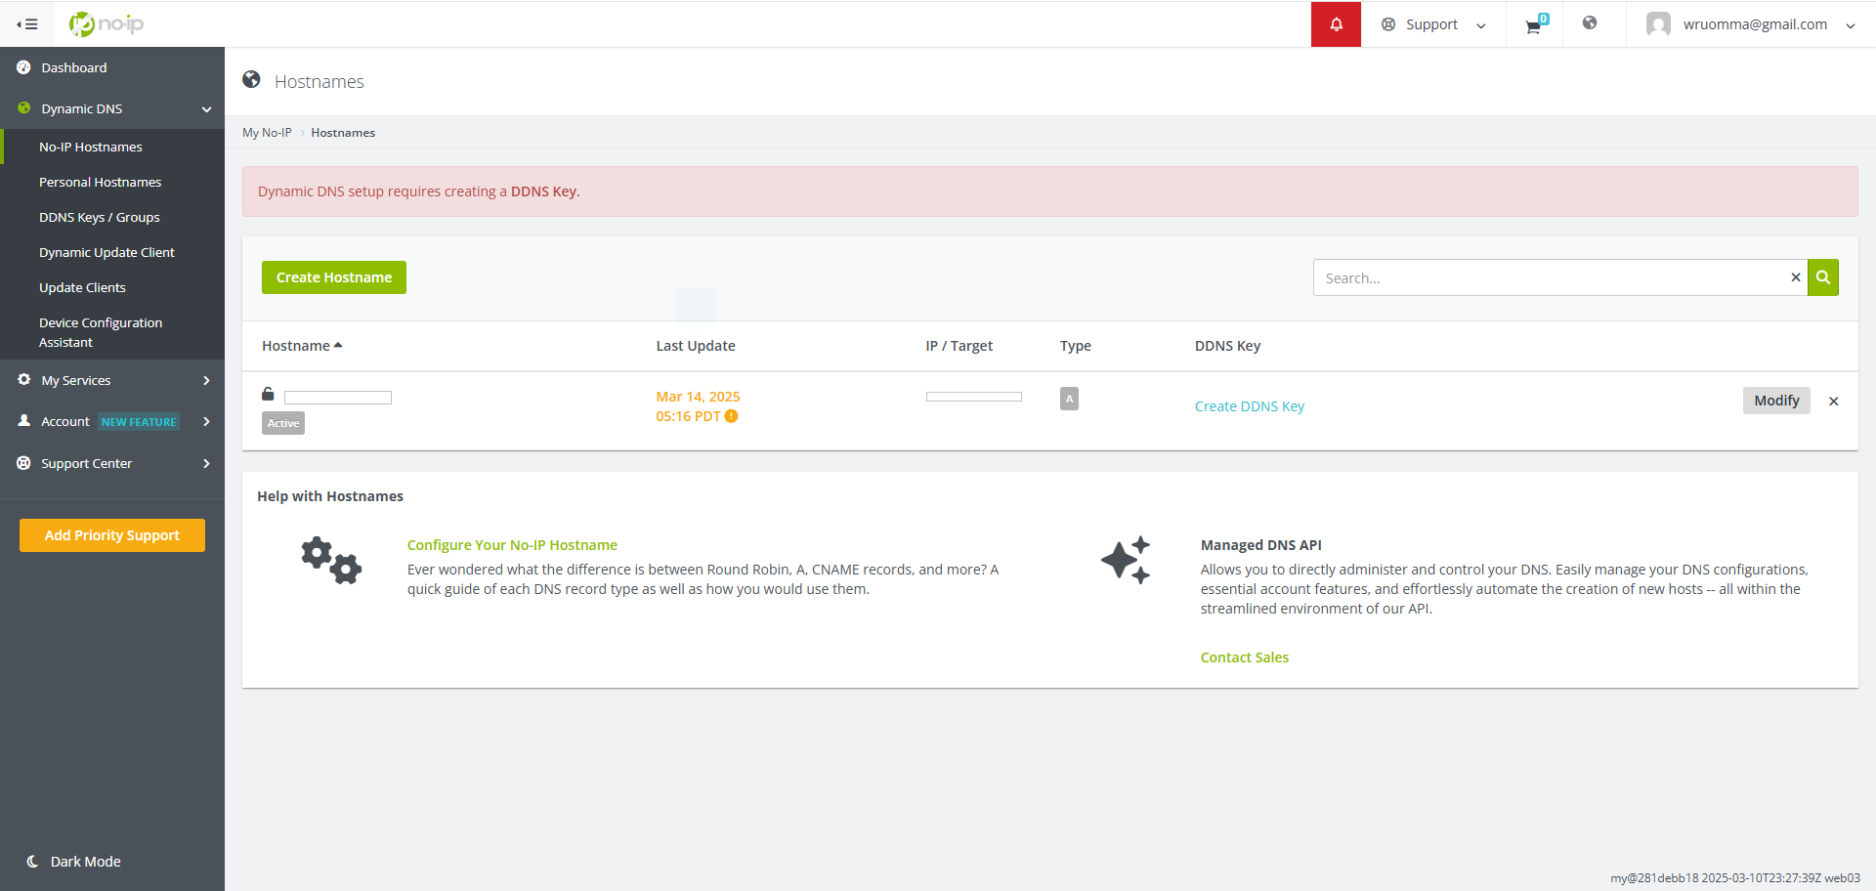
Task: Expand the Account submenu chevron
Action: (206, 421)
